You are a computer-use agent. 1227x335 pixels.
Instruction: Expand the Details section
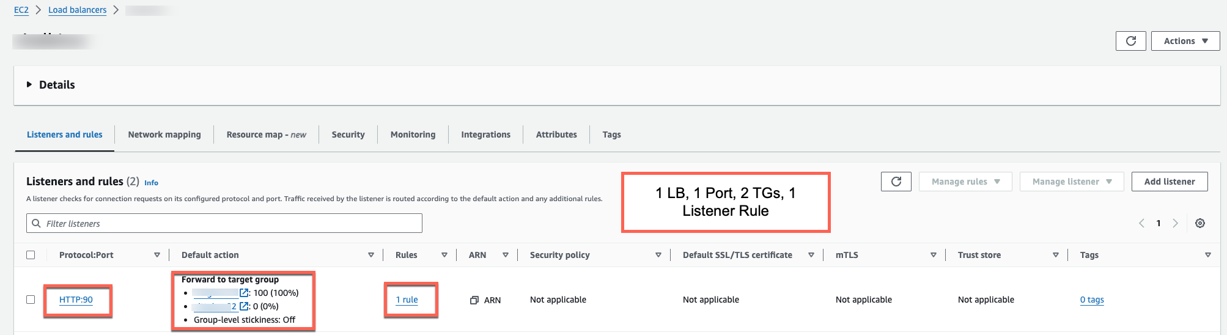pos(29,85)
